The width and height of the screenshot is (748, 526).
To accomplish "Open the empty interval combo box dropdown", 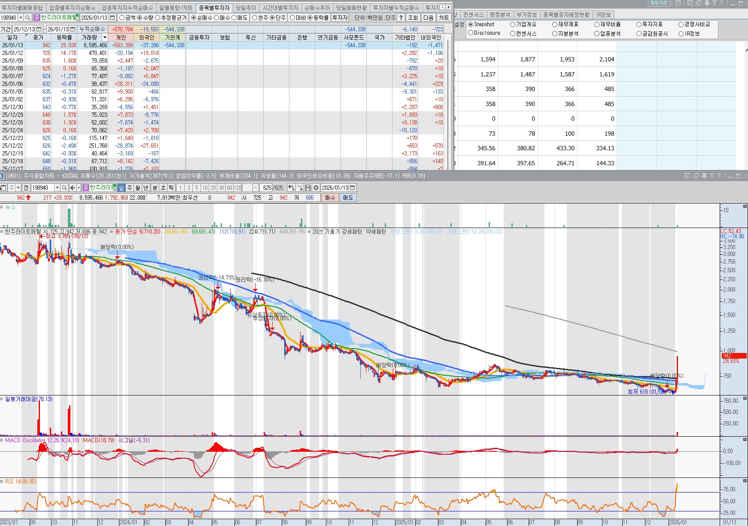I will pos(256,188).
